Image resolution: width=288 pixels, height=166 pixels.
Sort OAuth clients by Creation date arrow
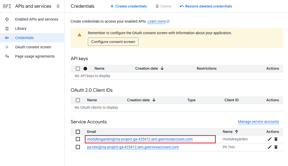(154, 100)
